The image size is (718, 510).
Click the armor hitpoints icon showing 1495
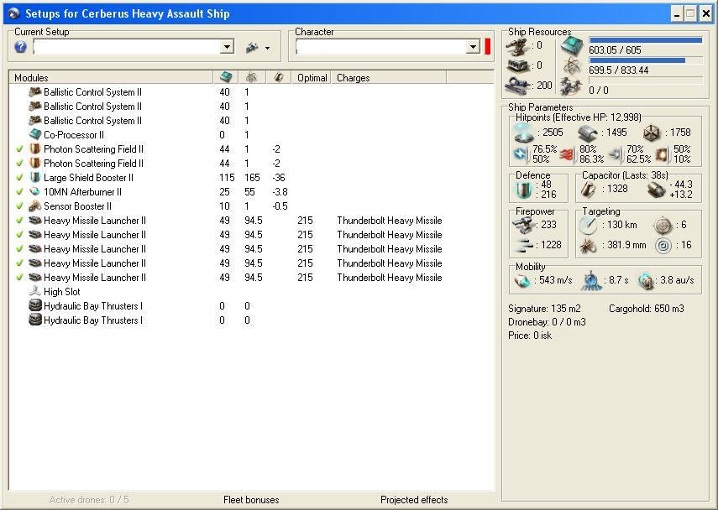[x=588, y=133]
